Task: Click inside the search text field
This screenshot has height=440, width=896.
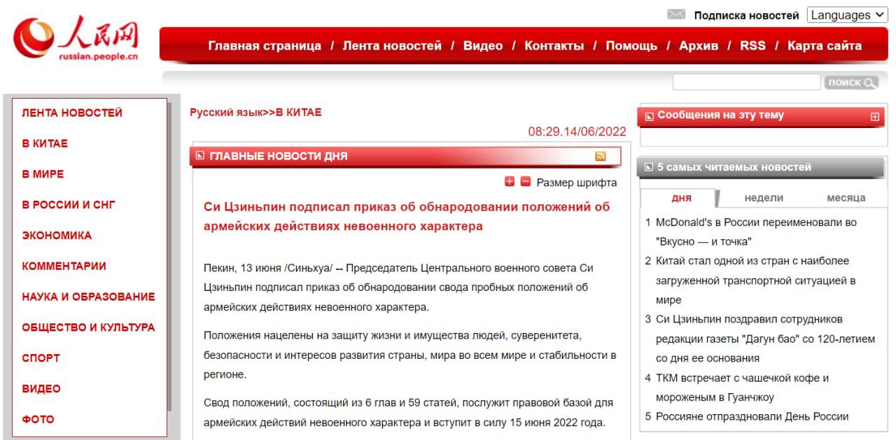Action: click(745, 83)
